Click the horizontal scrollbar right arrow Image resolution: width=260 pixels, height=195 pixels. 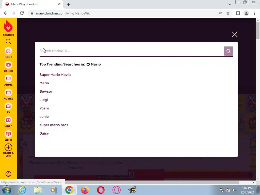click(x=254, y=183)
